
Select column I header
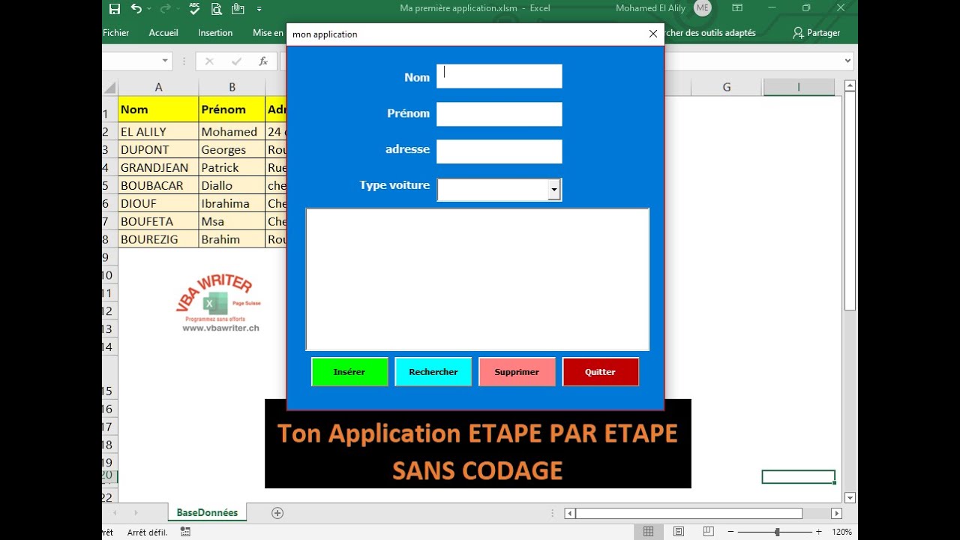[799, 87]
